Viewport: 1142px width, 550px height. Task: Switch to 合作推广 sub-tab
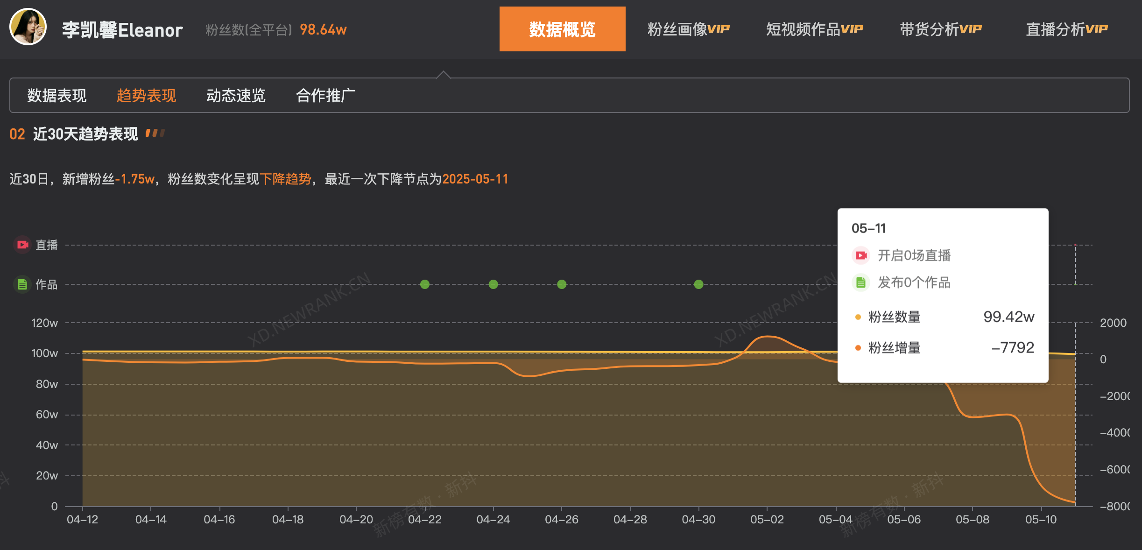[x=325, y=95]
